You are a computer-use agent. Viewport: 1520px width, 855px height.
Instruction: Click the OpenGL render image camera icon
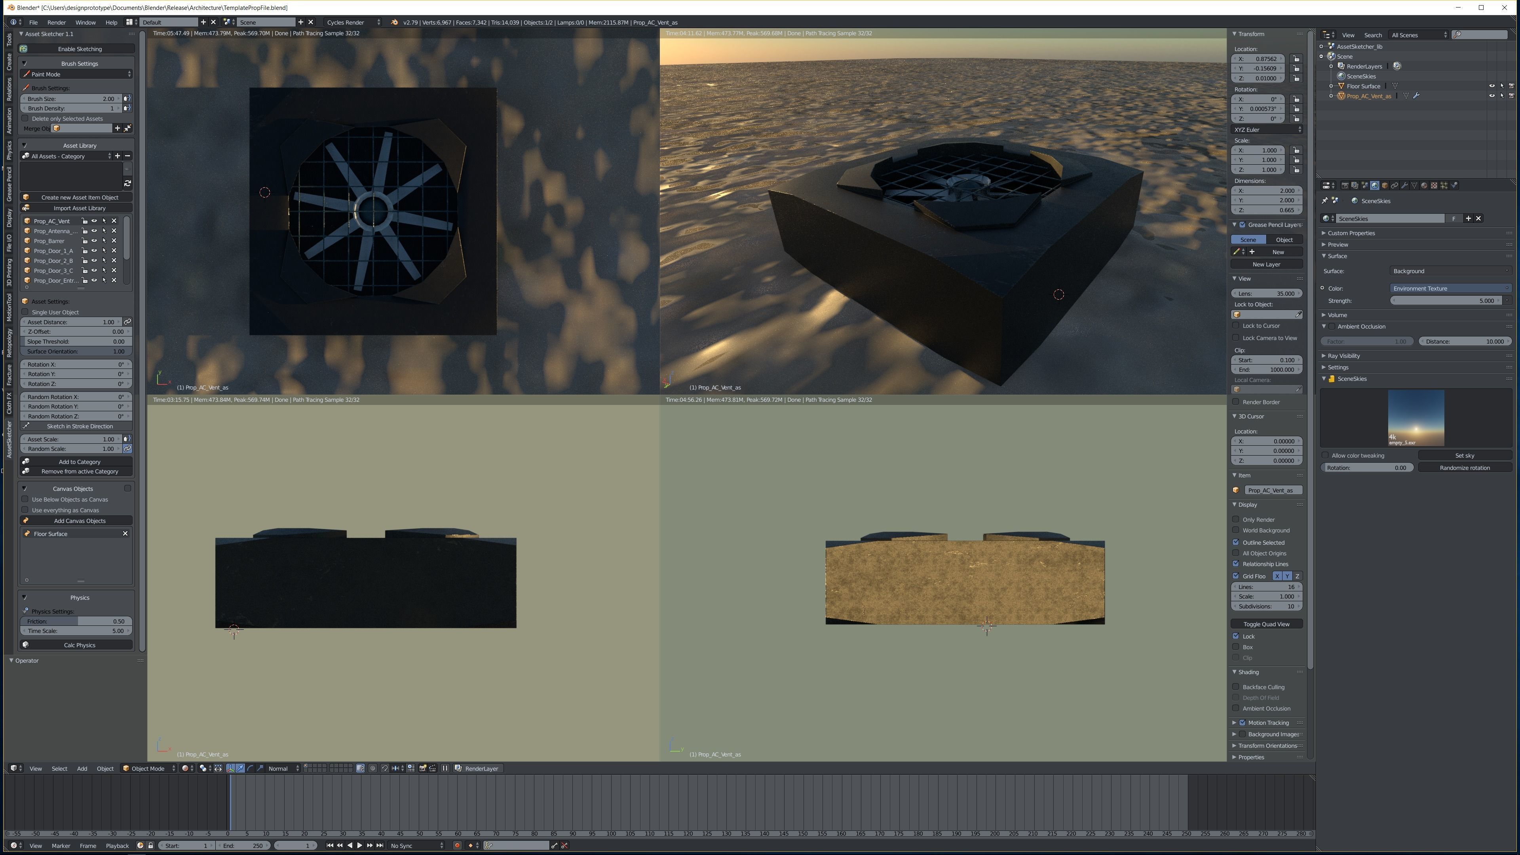[423, 768]
